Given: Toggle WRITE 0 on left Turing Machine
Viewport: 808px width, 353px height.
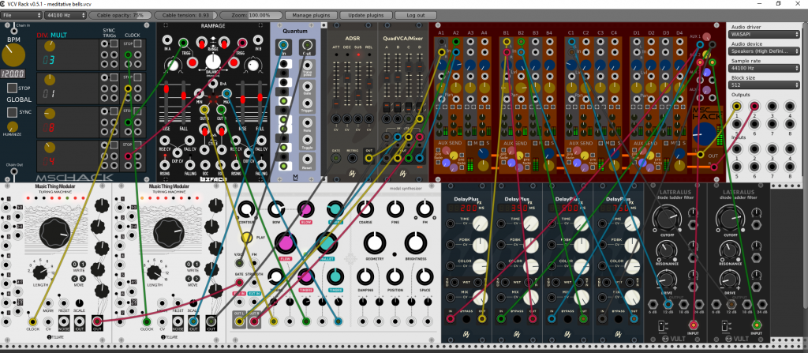Looking at the screenshot, I should (75, 264).
